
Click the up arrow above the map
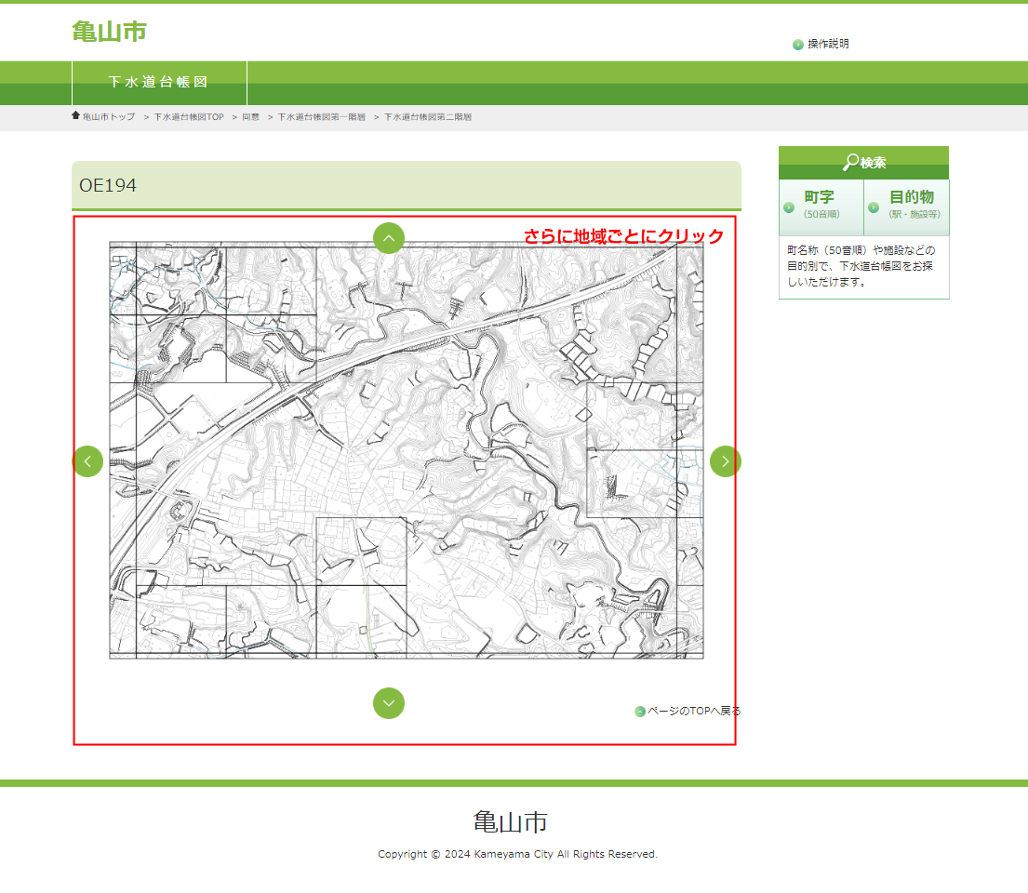[389, 238]
